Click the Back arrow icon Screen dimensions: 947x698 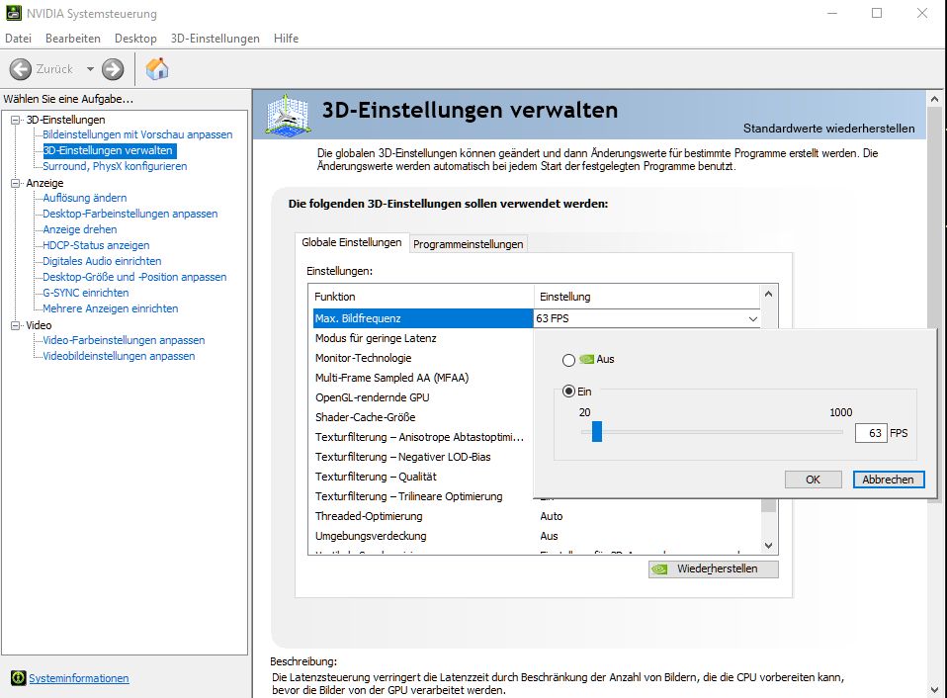pyautogui.click(x=21, y=69)
